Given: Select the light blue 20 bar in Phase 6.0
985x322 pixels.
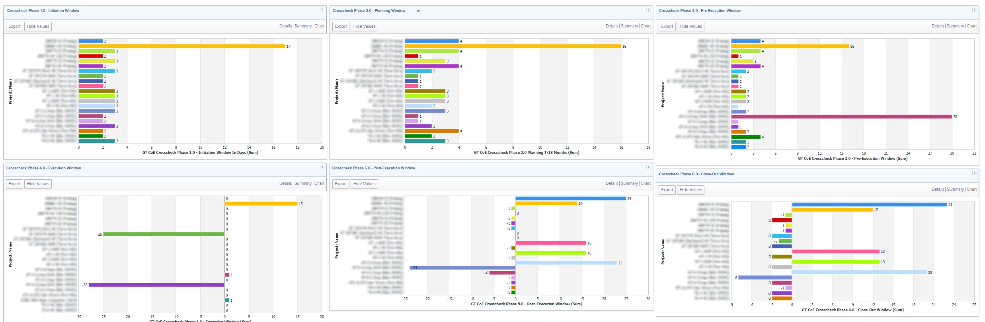Looking at the screenshot, I should pyautogui.click(x=859, y=273).
